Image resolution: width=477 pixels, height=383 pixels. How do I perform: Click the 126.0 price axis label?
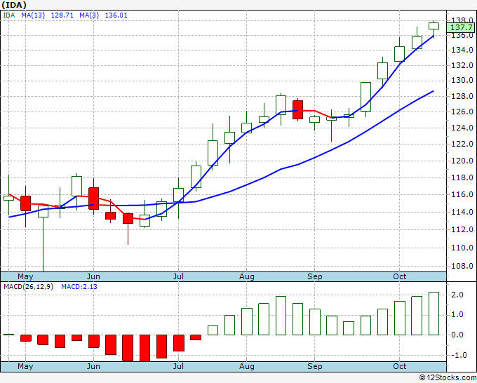coord(462,112)
